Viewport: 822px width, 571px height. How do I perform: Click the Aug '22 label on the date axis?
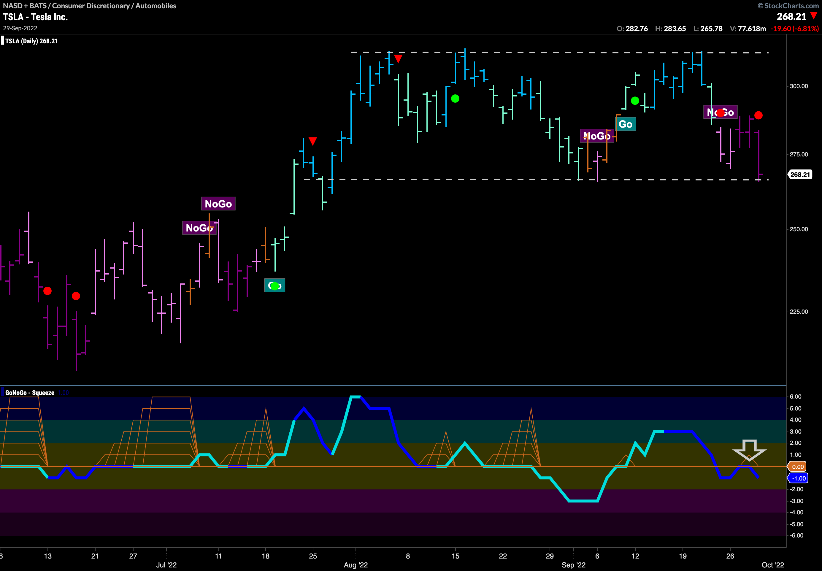coord(356,565)
